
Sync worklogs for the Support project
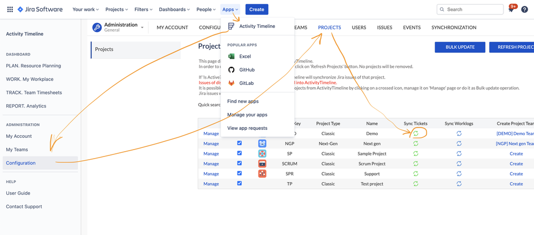(459, 174)
